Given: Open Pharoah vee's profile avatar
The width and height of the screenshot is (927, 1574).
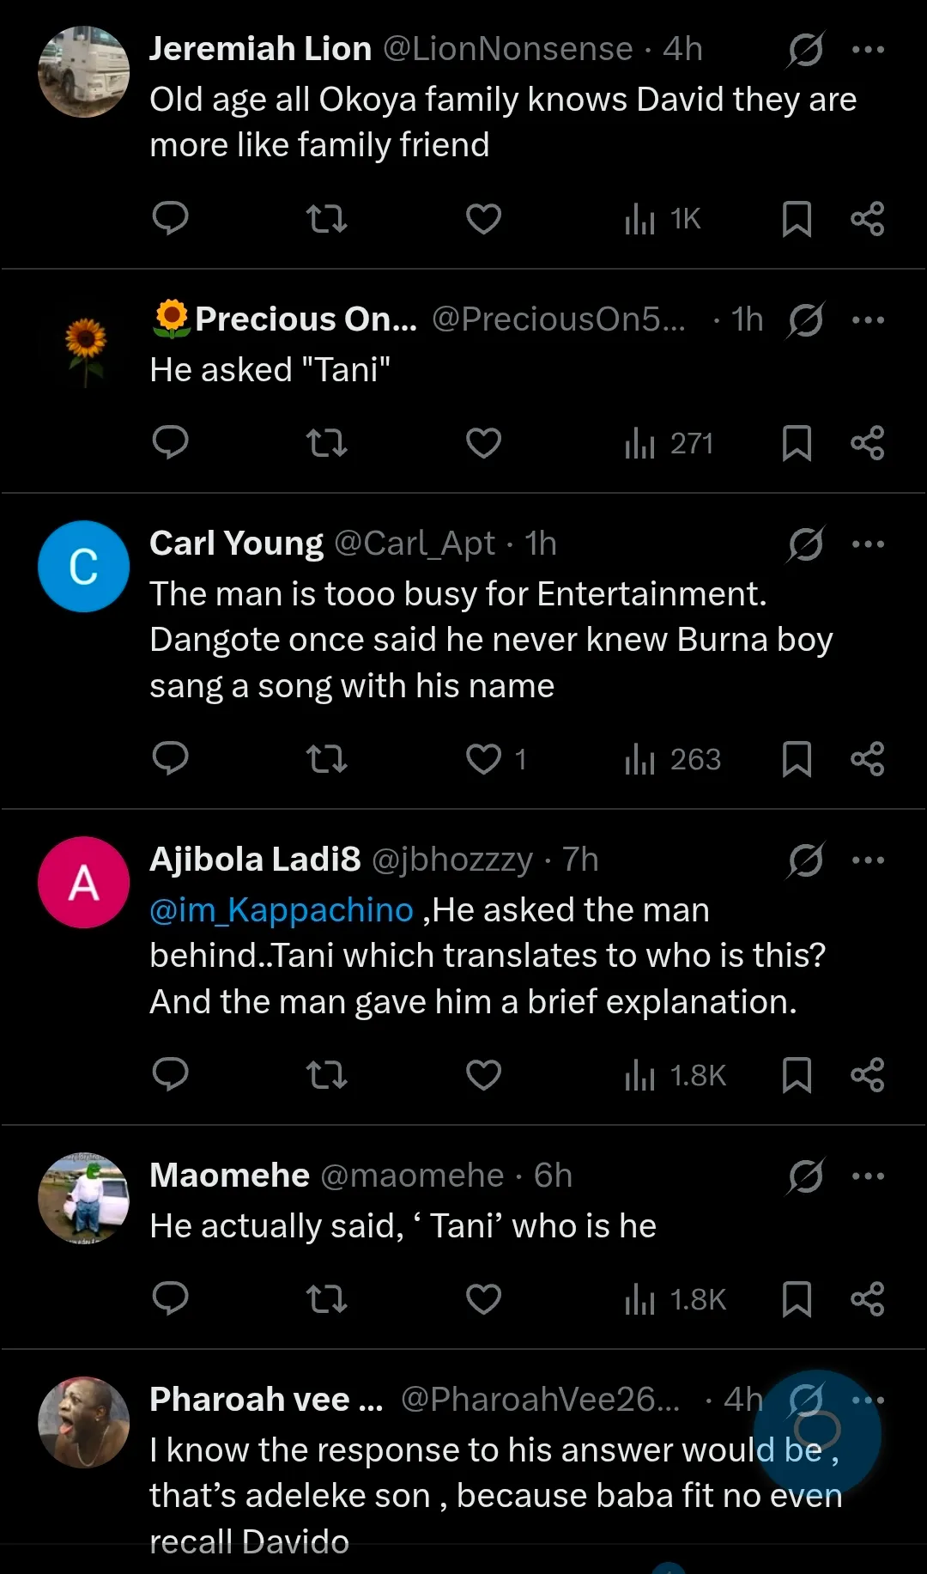Looking at the screenshot, I should click(x=84, y=1422).
